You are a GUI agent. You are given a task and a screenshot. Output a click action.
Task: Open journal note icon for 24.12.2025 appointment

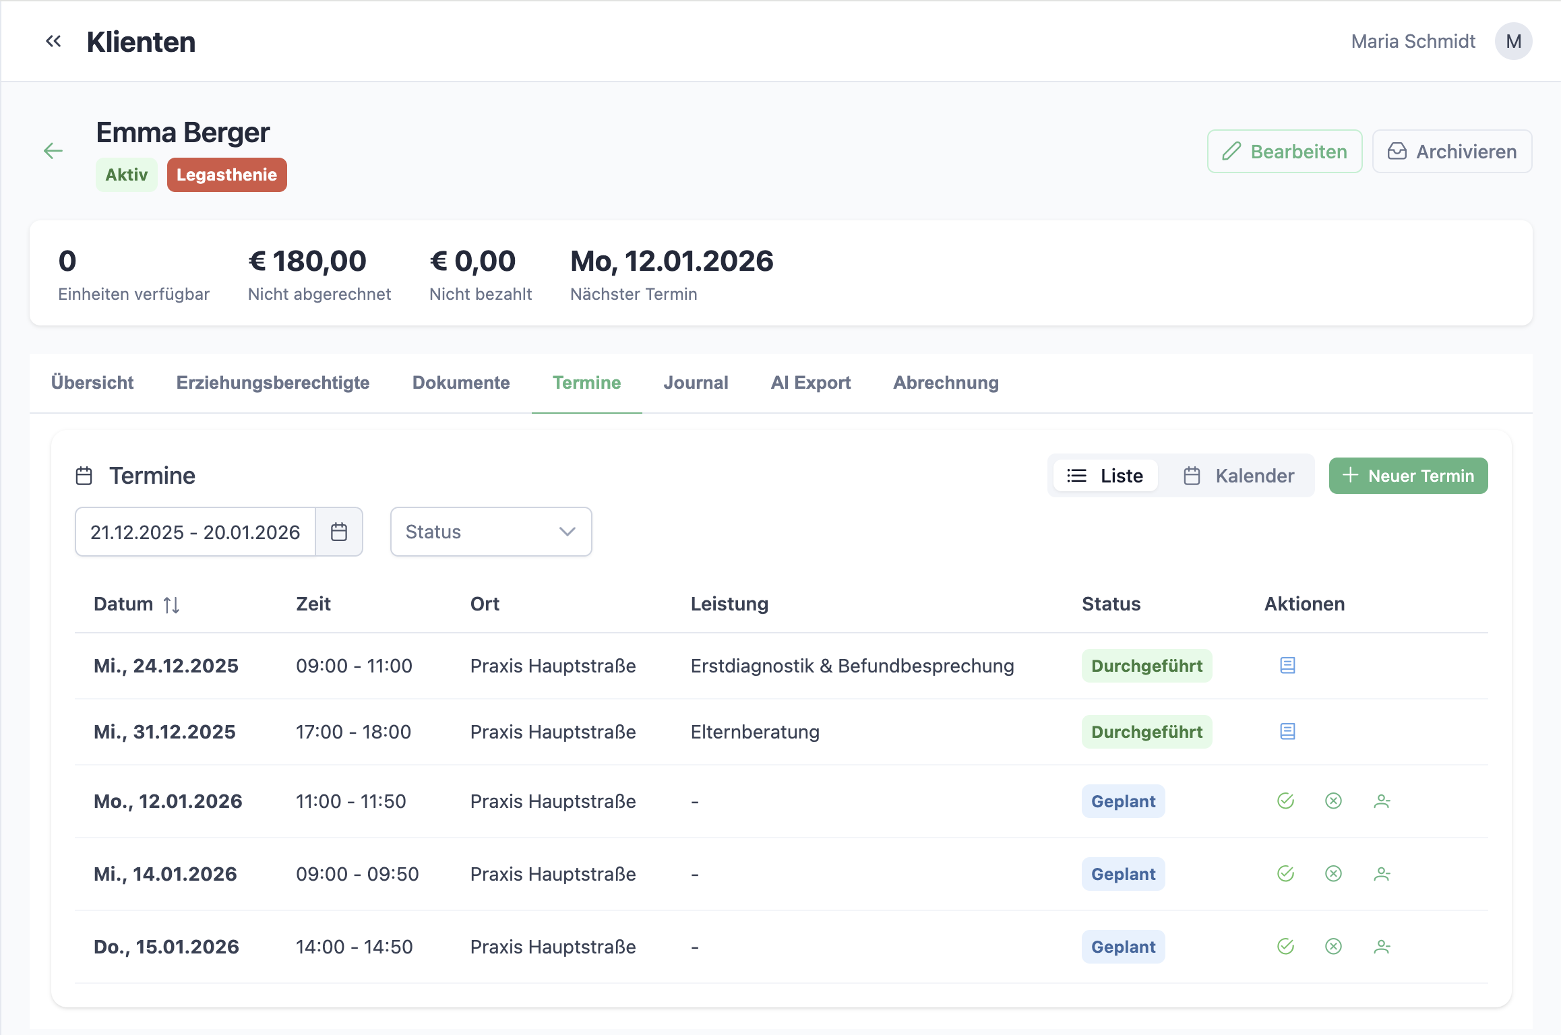tap(1287, 666)
